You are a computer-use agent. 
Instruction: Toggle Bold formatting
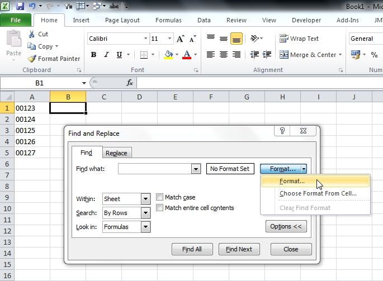click(93, 55)
